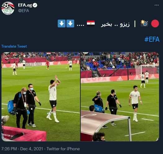Click the #EFA hashtag
This screenshot has height=154, width=163.
coord(152,39)
